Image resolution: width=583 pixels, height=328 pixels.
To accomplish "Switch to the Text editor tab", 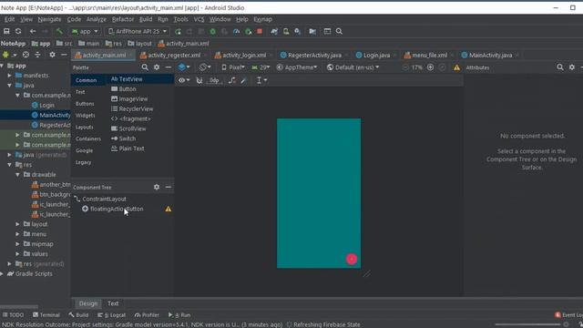I will click(x=113, y=303).
